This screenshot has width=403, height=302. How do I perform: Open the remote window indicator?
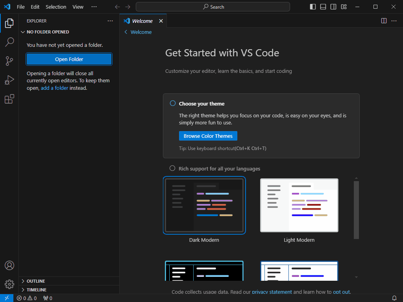(7, 298)
